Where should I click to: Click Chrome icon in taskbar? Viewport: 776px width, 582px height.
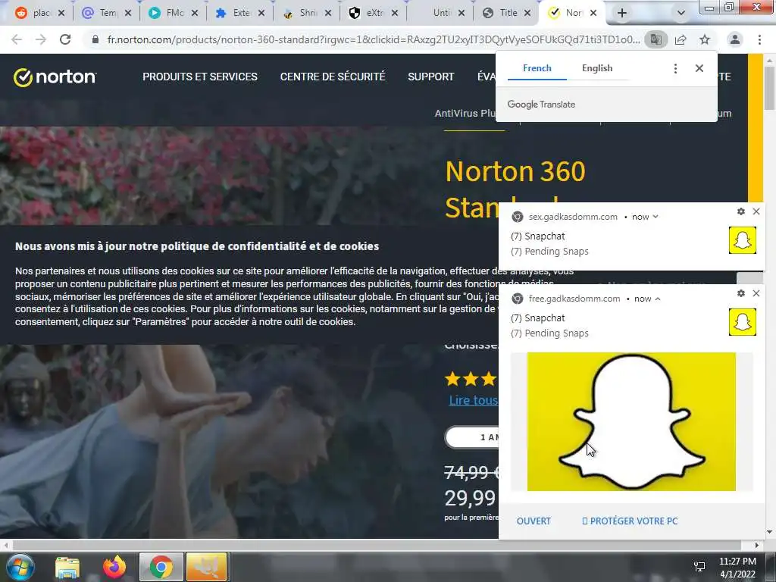(x=161, y=567)
